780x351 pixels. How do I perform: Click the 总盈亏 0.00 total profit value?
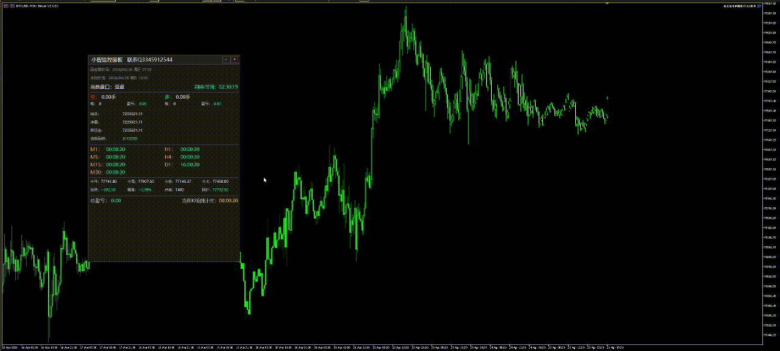click(x=116, y=200)
